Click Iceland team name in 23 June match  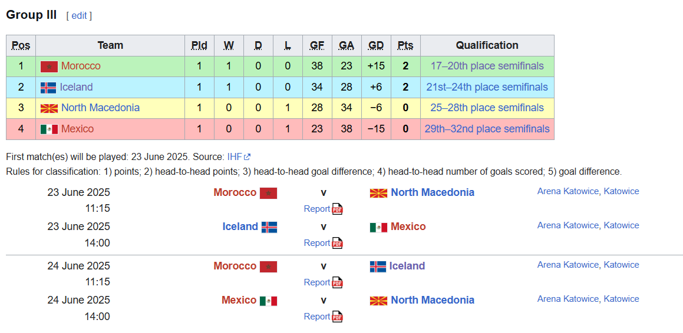(x=240, y=227)
